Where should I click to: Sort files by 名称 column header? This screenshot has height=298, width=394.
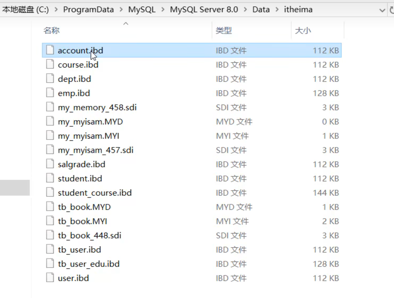point(52,30)
